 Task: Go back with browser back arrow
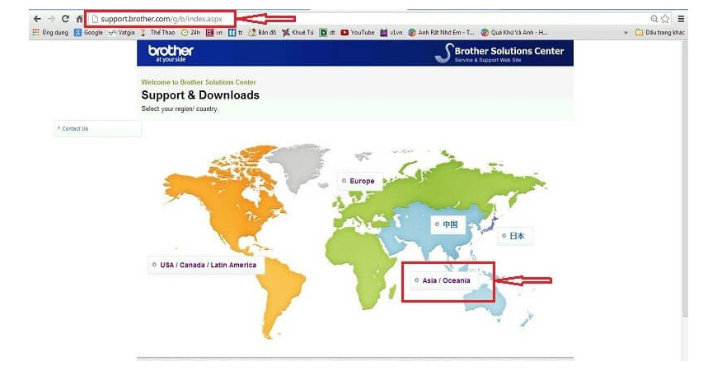click(37, 19)
